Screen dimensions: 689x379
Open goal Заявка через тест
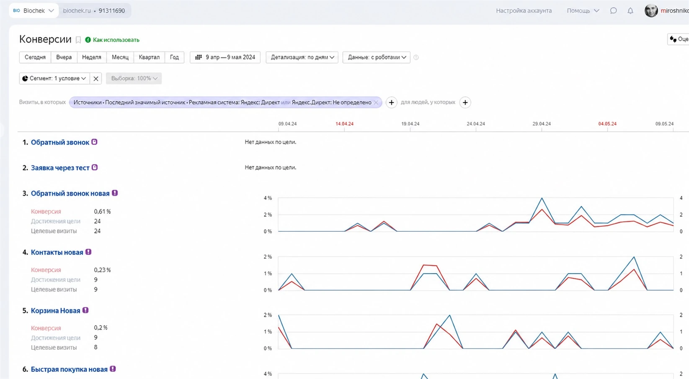coord(60,168)
